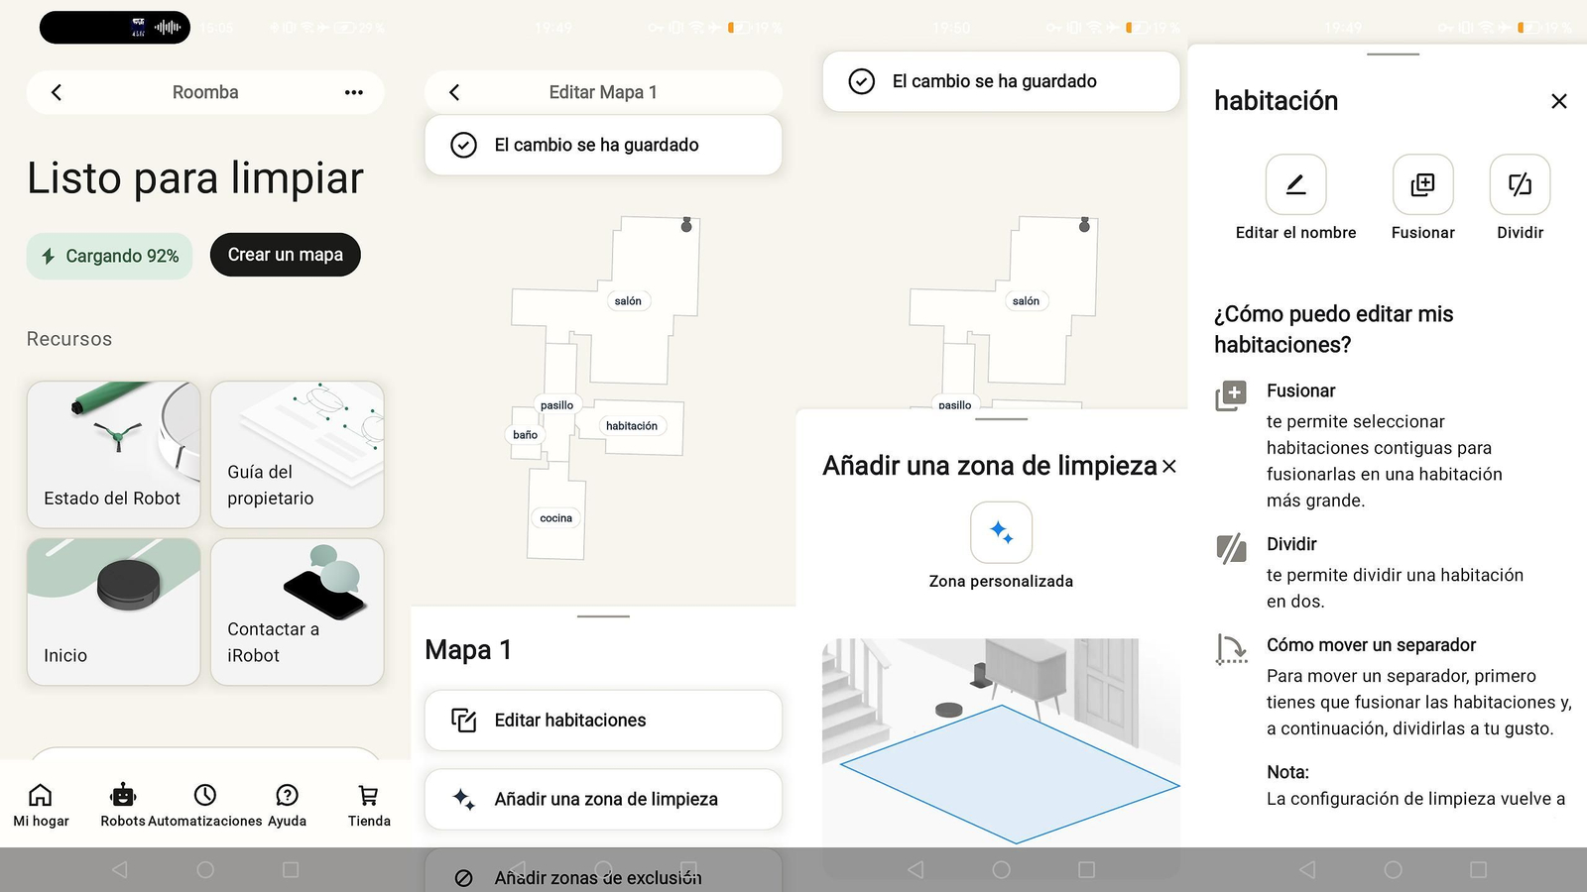
Task: Close the habitación panel
Action: tap(1559, 101)
